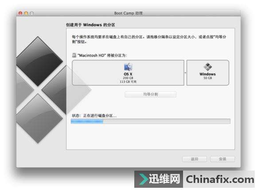Image resolution: width=257 pixels, height=190 pixels.
Task: Click the status text 正在进行磁盘分区
Action: click(x=100, y=116)
